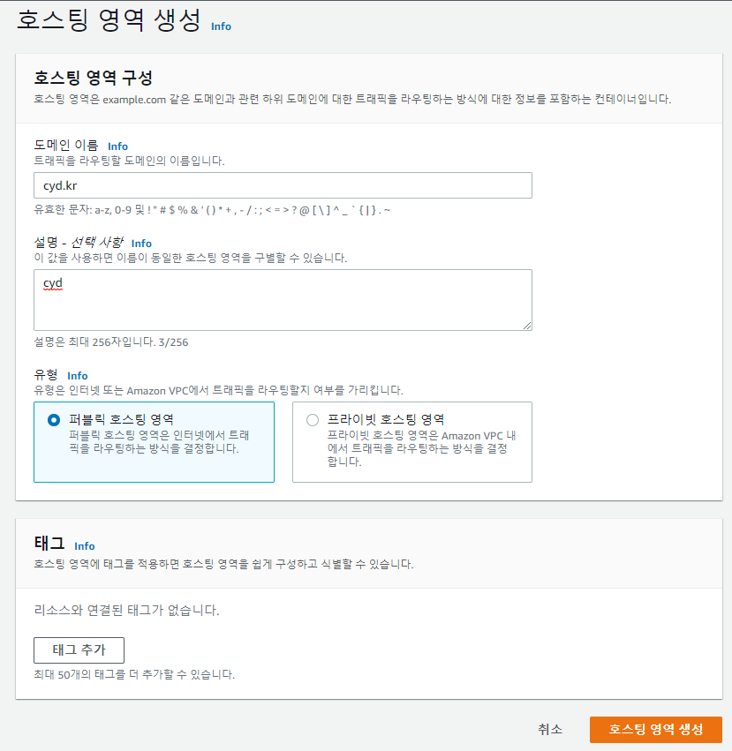This screenshot has width=732, height=751.
Task: Select the 프라이빗 호스팅 영역 radio button
Action: click(x=313, y=420)
